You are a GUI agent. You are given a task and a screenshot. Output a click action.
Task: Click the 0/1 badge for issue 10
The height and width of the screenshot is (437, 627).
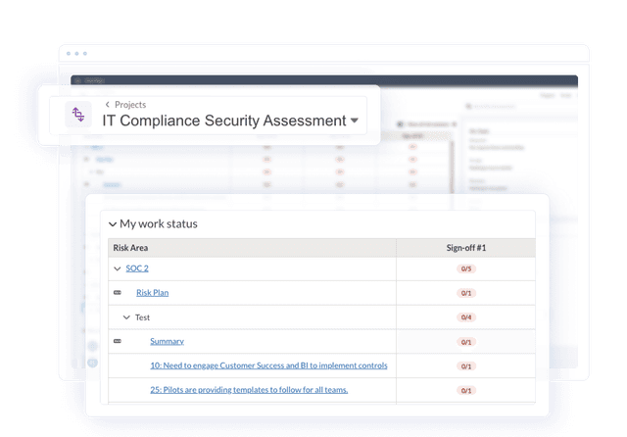click(x=466, y=366)
